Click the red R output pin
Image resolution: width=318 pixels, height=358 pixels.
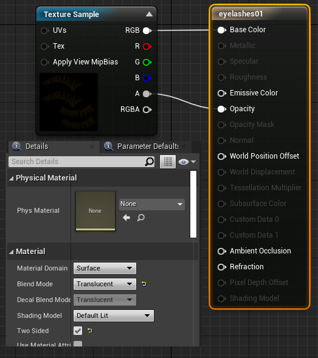tap(147, 46)
